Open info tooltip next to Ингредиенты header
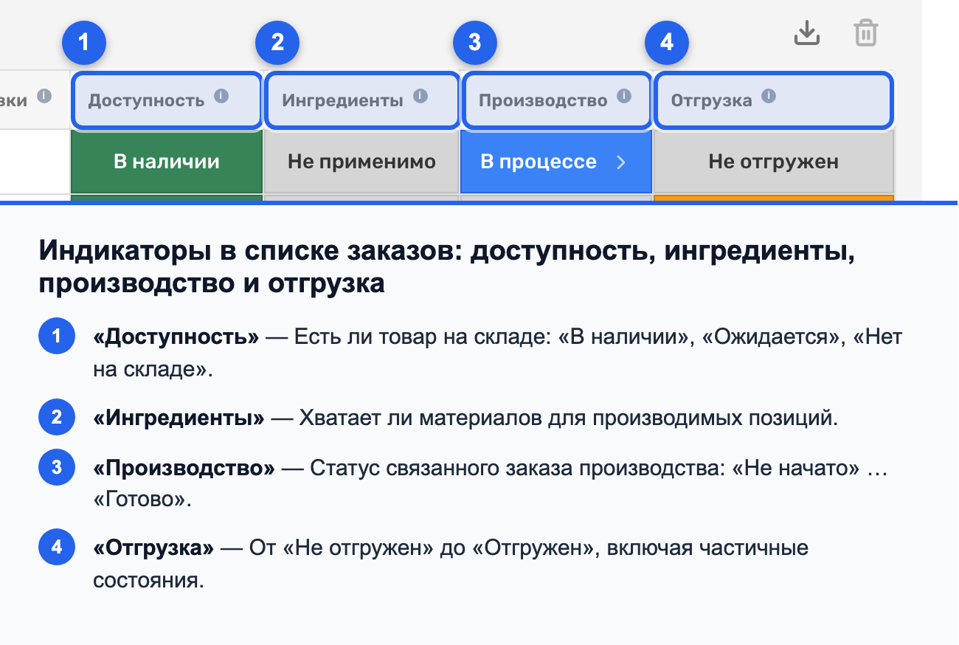The height and width of the screenshot is (645, 959). coord(420,96)
